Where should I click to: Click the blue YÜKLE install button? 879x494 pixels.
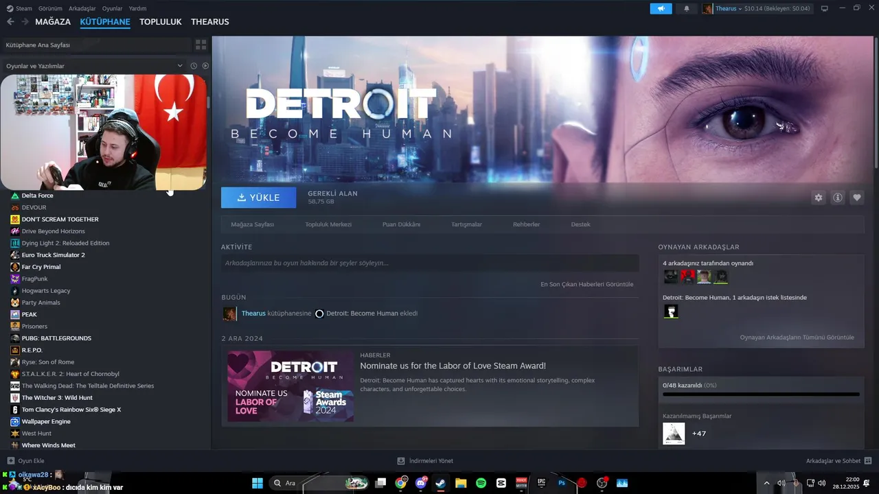coord(258,198)
